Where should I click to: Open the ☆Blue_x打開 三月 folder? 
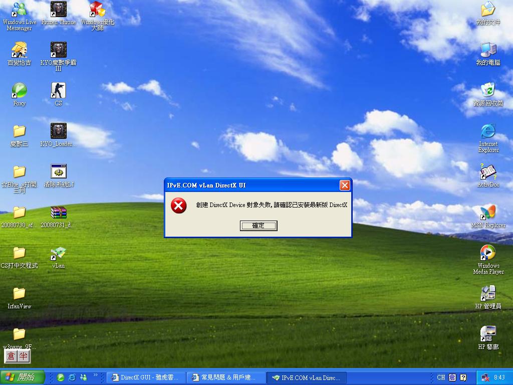tap(20, 178)
